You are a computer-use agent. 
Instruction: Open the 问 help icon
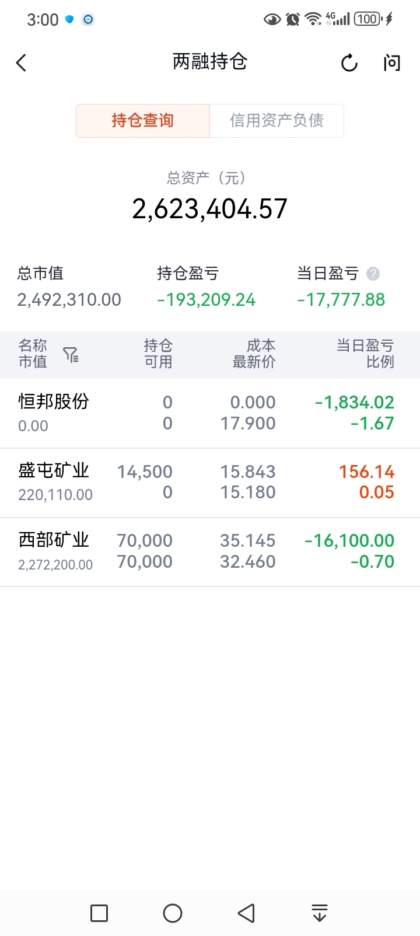pyautogui.click(x=392, y=62)
